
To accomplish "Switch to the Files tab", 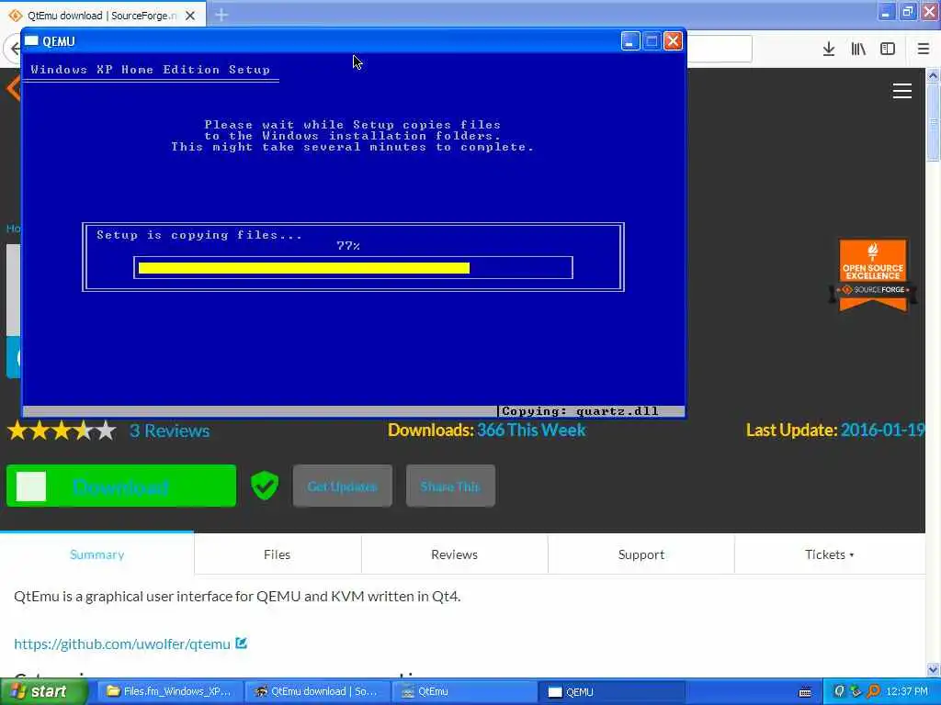I will click(278, 554).
